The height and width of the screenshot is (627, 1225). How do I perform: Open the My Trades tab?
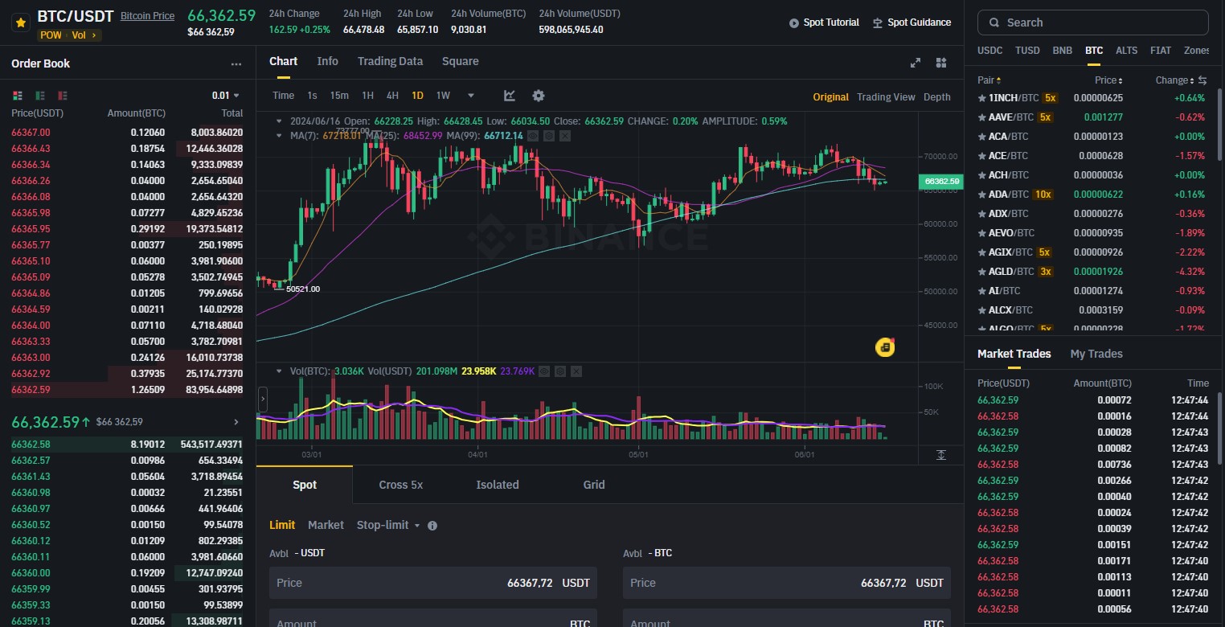tap(1096, 354)
